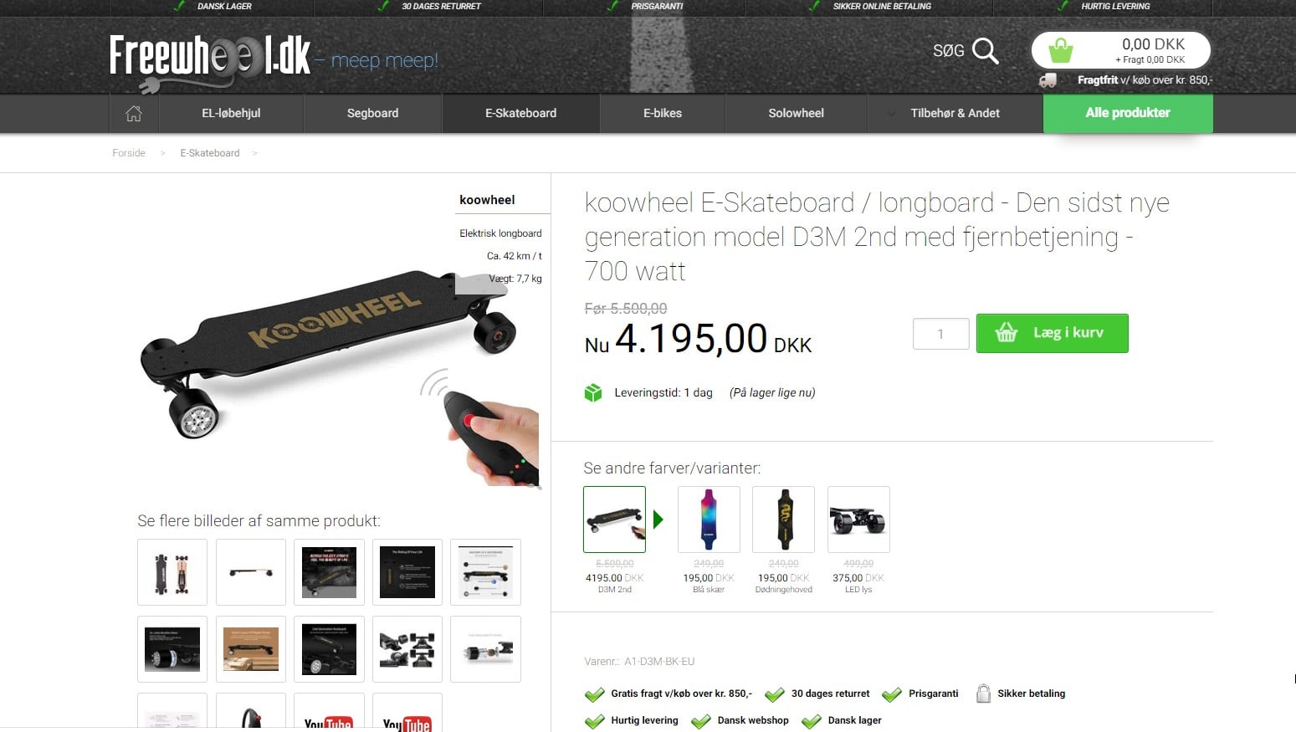Image resolution: width=1296 pixels, height=732 pixels.
Task: Click the Læg i kurv button
Action: pos(1052,333)
